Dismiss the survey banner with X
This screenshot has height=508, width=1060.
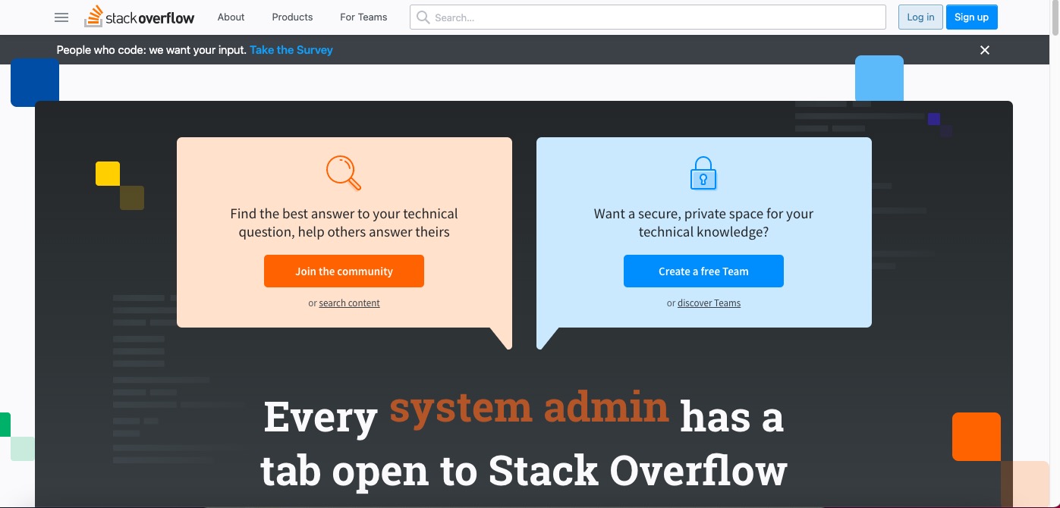pyautogui.click(x=985, y=50)
